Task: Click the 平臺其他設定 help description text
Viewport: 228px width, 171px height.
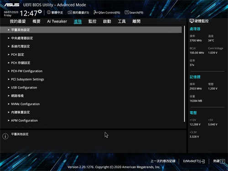Action: point(20,134)
